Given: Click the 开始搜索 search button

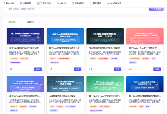Looking at the screenshot, I should tap(156, 9).
